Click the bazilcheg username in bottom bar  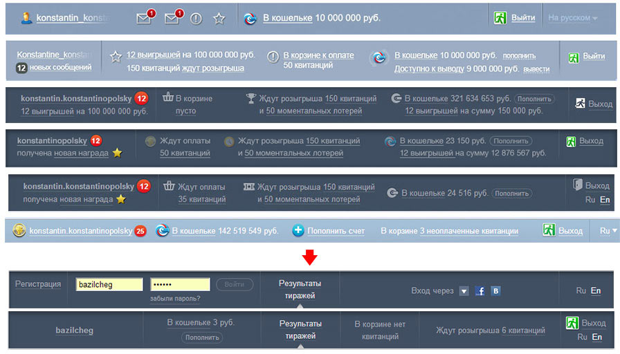74,330
